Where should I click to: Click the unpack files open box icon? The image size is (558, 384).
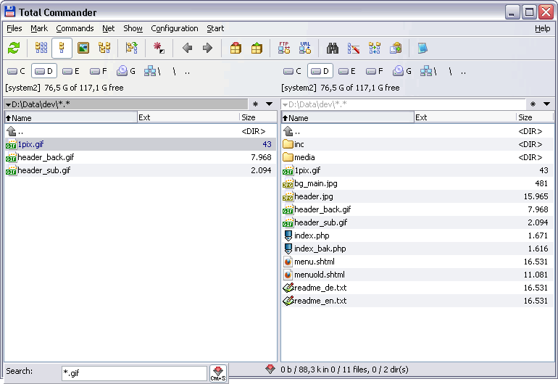(257, 48)
